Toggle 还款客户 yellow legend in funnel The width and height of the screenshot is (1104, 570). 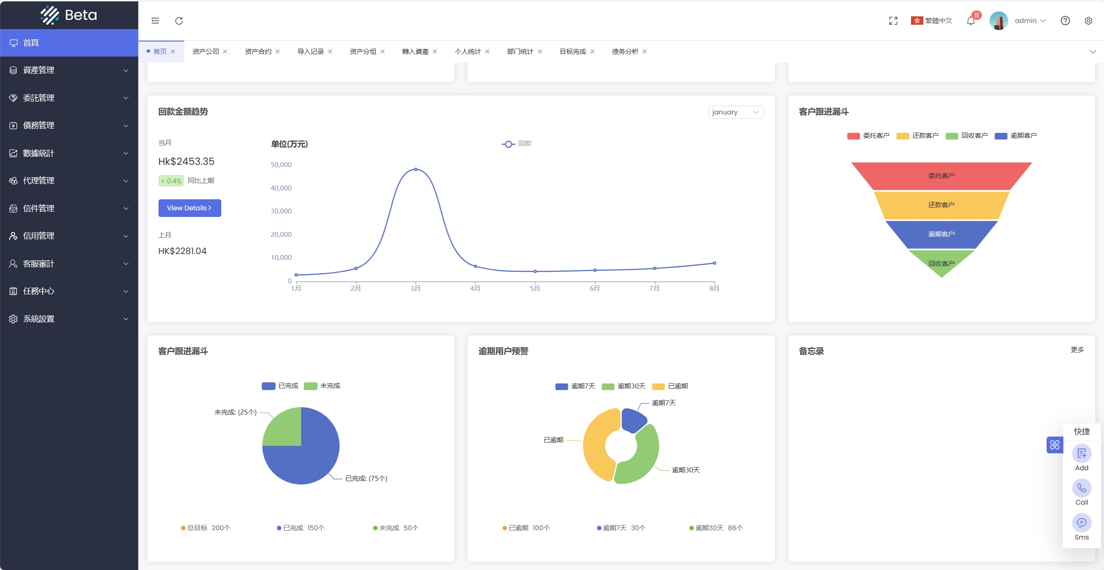(918, 136)
